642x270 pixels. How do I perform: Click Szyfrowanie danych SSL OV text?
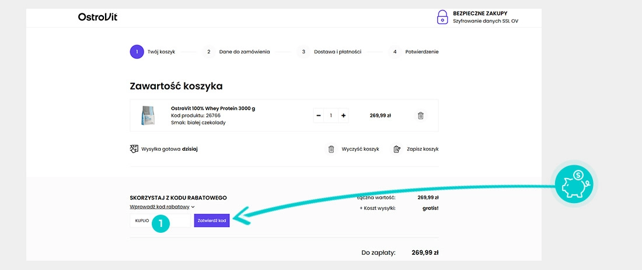coord(485,22)
